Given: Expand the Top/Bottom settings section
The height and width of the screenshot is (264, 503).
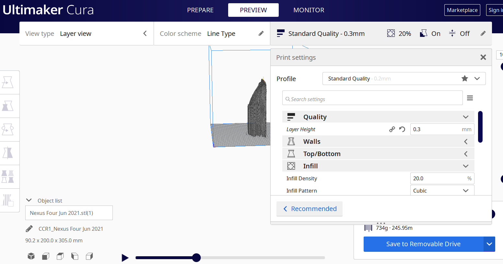Looking at the screenshot, I should [466, 154].
